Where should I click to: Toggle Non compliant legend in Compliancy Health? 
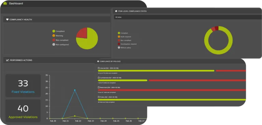tap(60, 40)
